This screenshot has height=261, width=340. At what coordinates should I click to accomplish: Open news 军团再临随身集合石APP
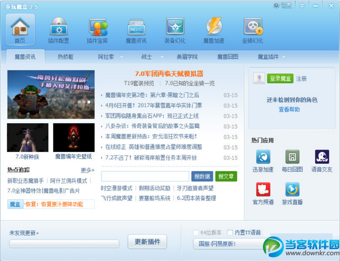(152, 116)
